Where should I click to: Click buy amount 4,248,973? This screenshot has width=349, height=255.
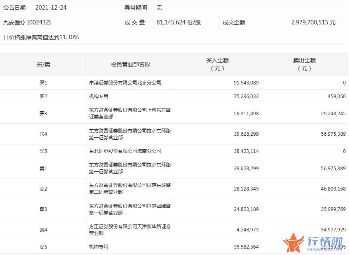[248, 230]
